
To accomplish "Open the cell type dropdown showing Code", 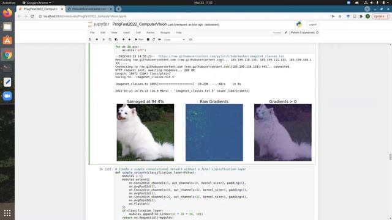I will [174, 40].
